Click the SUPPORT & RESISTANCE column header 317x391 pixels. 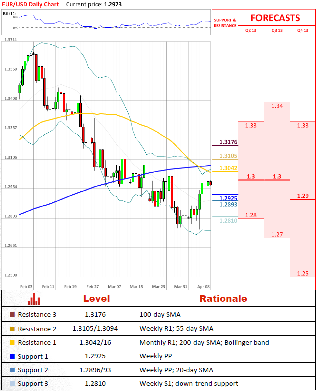point(225,23)
